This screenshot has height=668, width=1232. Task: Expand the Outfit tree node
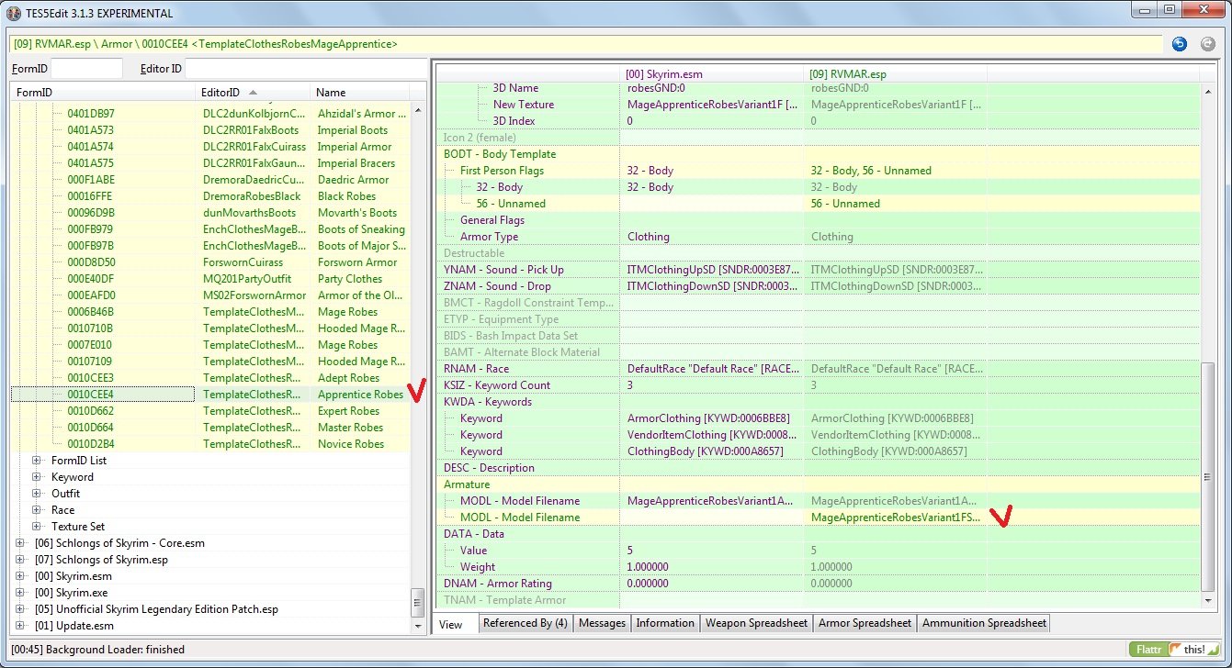(x=37, y=494)
